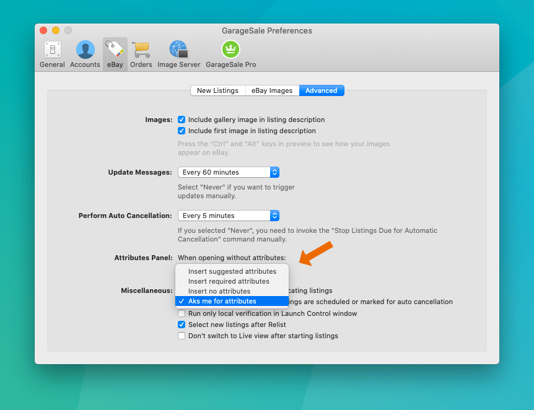Image resolution: width=534 pixels, height=410 pixels.
Task: Click the Miscellaneous label
Action: coord(147,290)
